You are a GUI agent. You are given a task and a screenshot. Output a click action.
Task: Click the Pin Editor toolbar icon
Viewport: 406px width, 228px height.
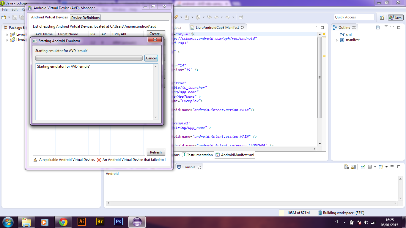(x=241, y=17)
